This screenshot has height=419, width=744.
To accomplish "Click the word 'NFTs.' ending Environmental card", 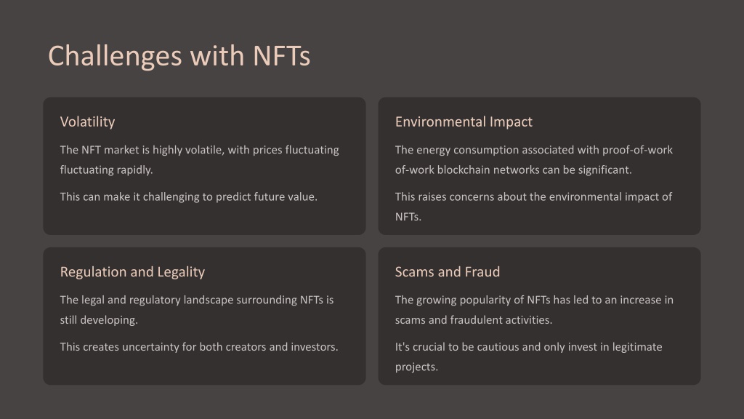I will point(408,217).
